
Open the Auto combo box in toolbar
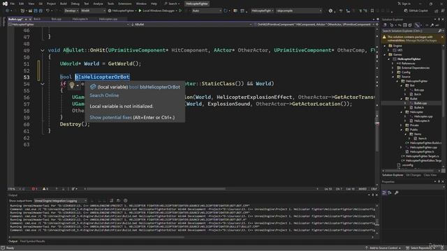[207, 11]
